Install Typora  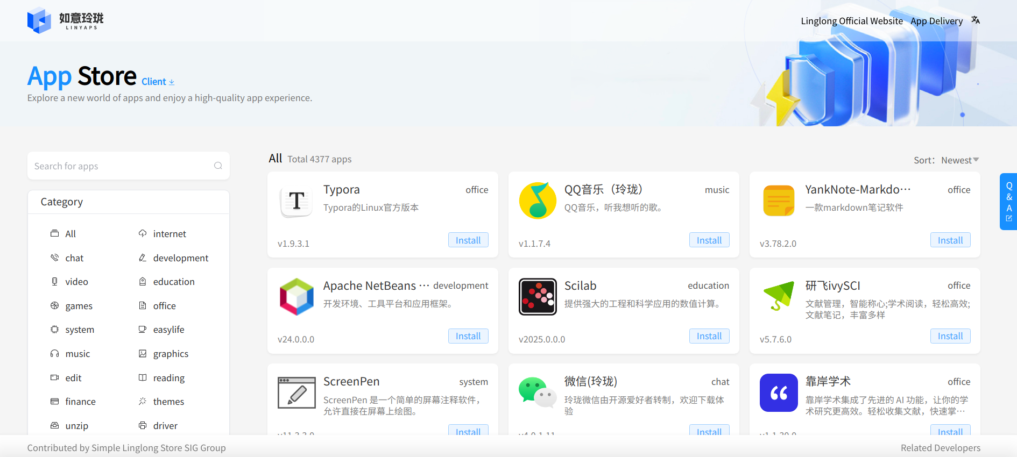tap(468, 240)
